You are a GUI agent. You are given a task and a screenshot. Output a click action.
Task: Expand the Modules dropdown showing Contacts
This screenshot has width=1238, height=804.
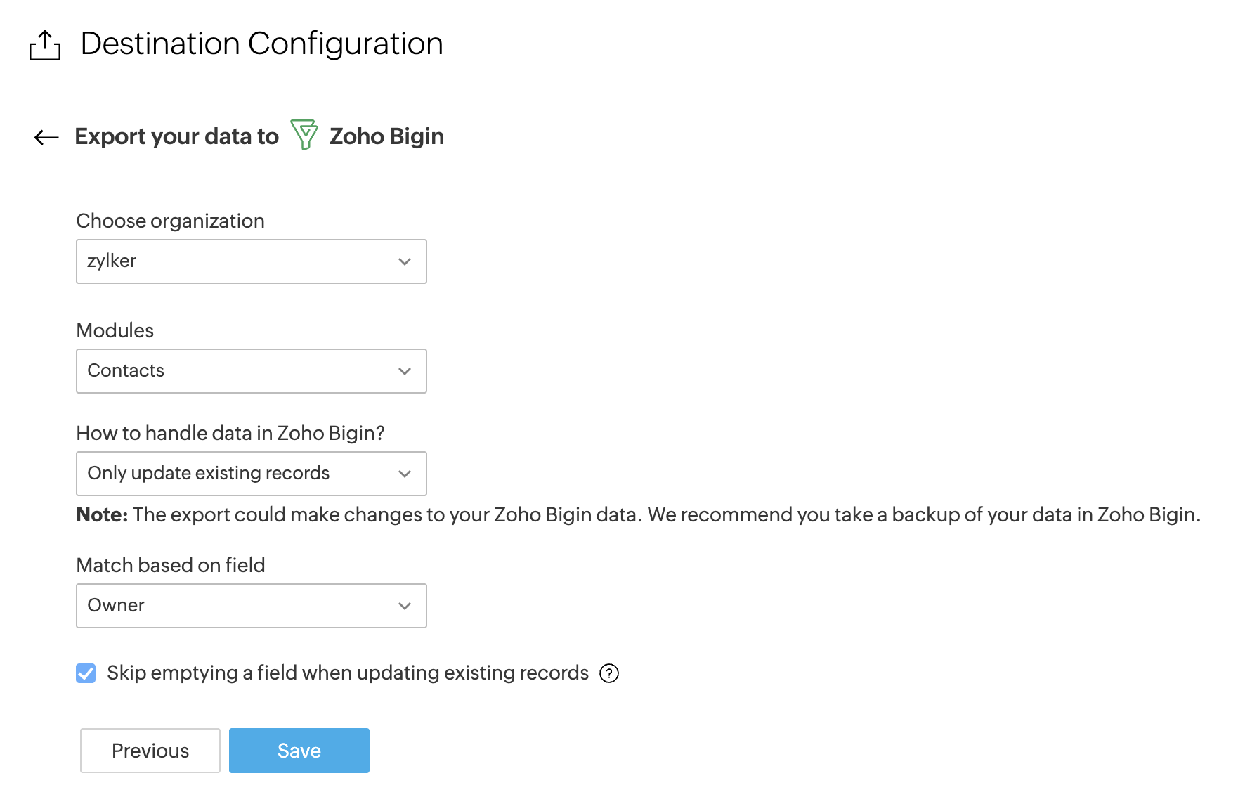pyautogui.click(x=239, y=371)
